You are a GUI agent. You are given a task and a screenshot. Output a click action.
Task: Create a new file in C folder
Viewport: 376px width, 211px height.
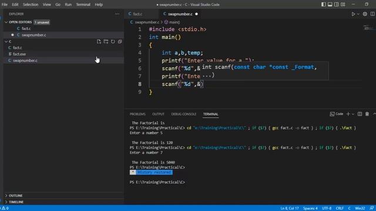pos(99,42)
